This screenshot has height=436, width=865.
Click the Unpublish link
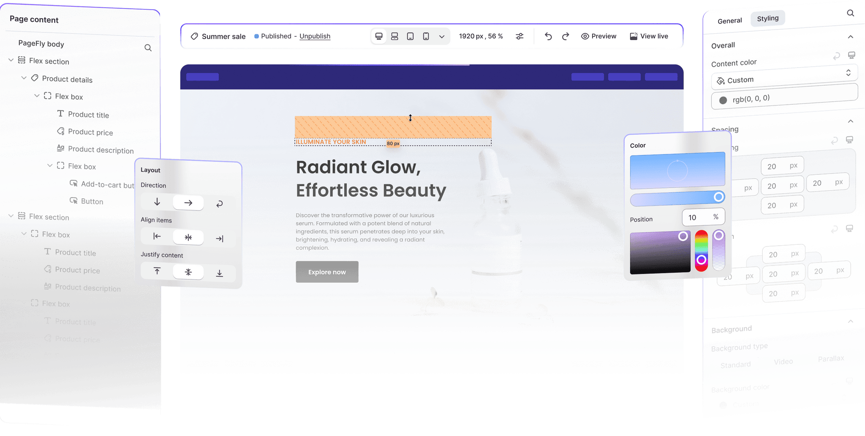tap(315, 36)
